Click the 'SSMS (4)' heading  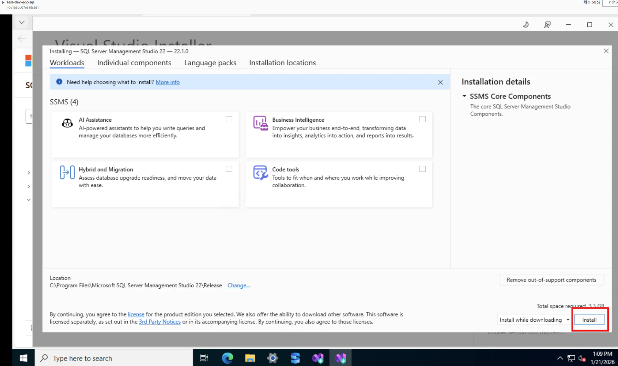(64, 102)
